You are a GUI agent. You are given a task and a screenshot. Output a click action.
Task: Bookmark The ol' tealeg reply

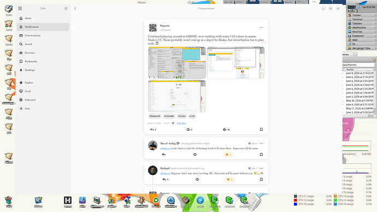pyautogui.click(x=261, y=155)
